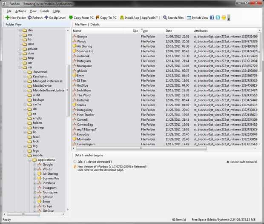
Task: Click the Refresh toolbar icon
Action: click(30, 17)
